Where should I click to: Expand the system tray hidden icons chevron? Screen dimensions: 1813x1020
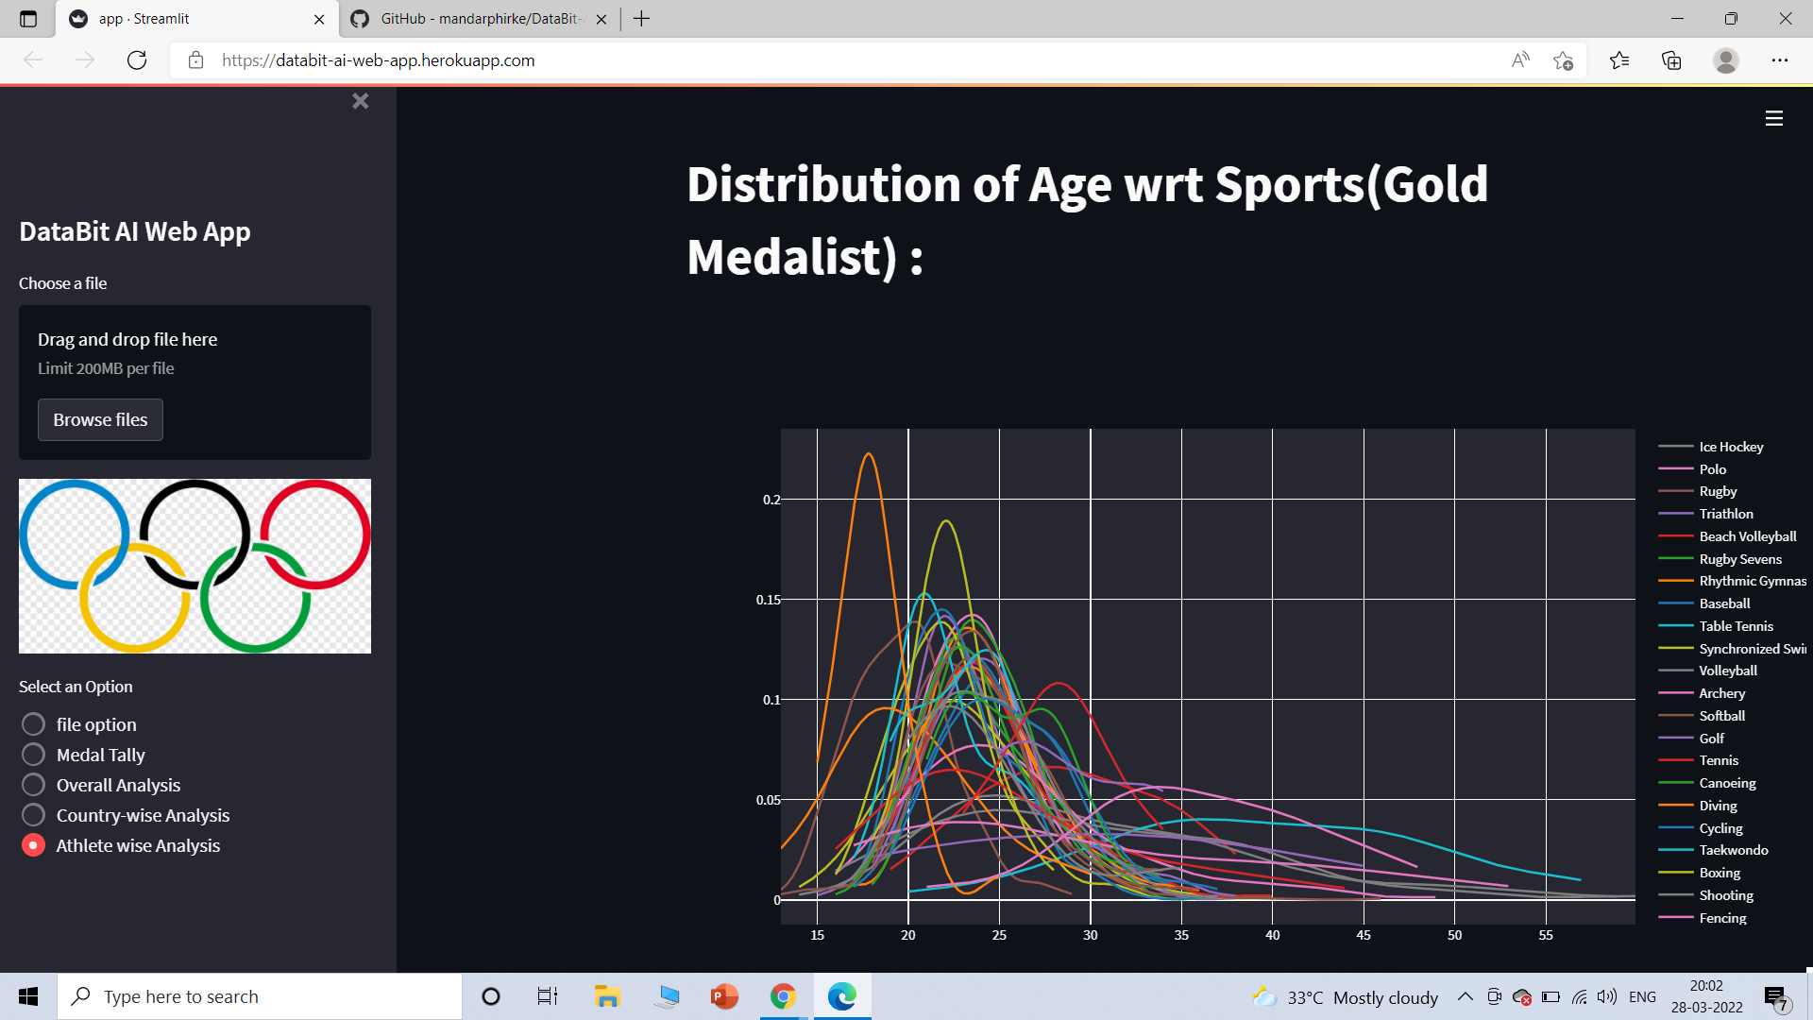(x=1465, y=996)
